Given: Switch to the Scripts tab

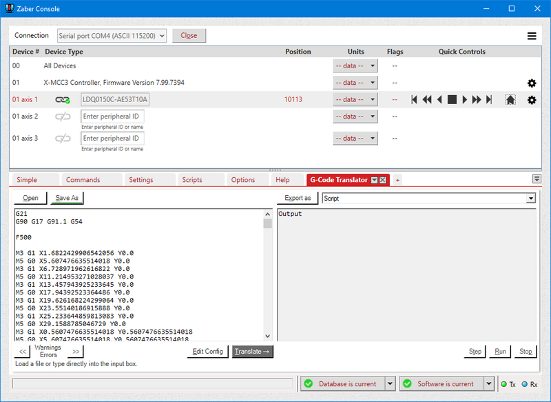Looking at the screenshot, I should coord(201,180).
